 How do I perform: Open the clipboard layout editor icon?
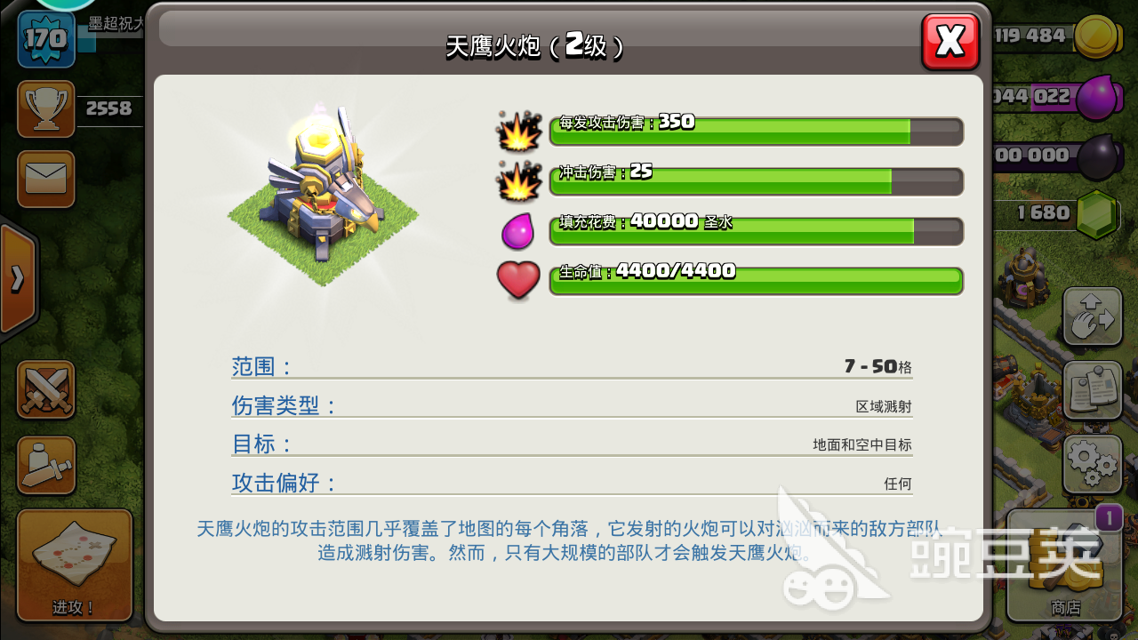(1092, 390)
